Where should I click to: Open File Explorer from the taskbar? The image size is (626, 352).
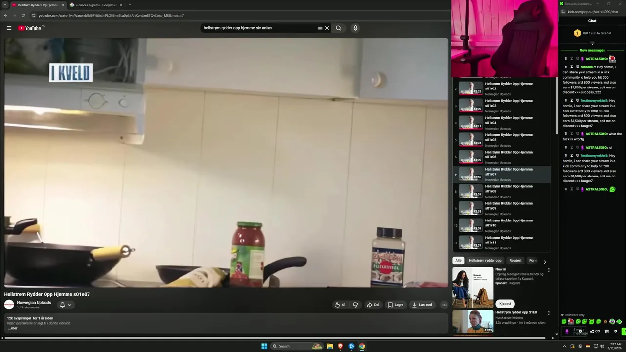pos(330,346)
